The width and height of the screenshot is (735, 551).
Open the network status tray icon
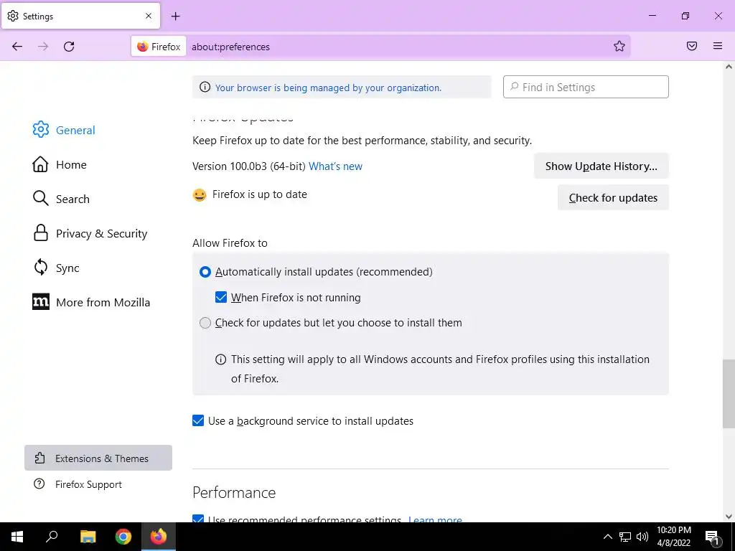coord(625,537)
